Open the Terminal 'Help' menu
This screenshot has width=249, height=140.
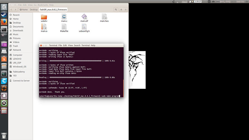(x=93, y=45)
